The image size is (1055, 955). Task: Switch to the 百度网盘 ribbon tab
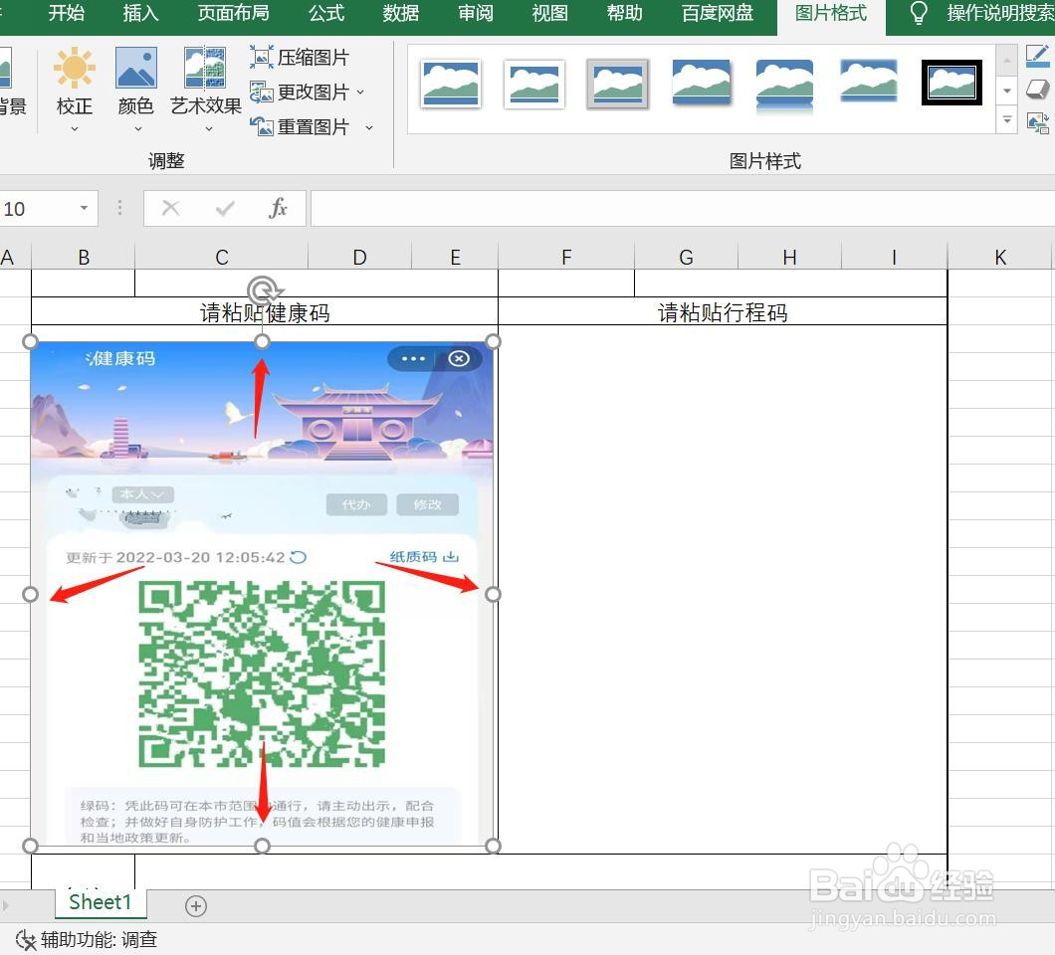[x=718, y=13]
